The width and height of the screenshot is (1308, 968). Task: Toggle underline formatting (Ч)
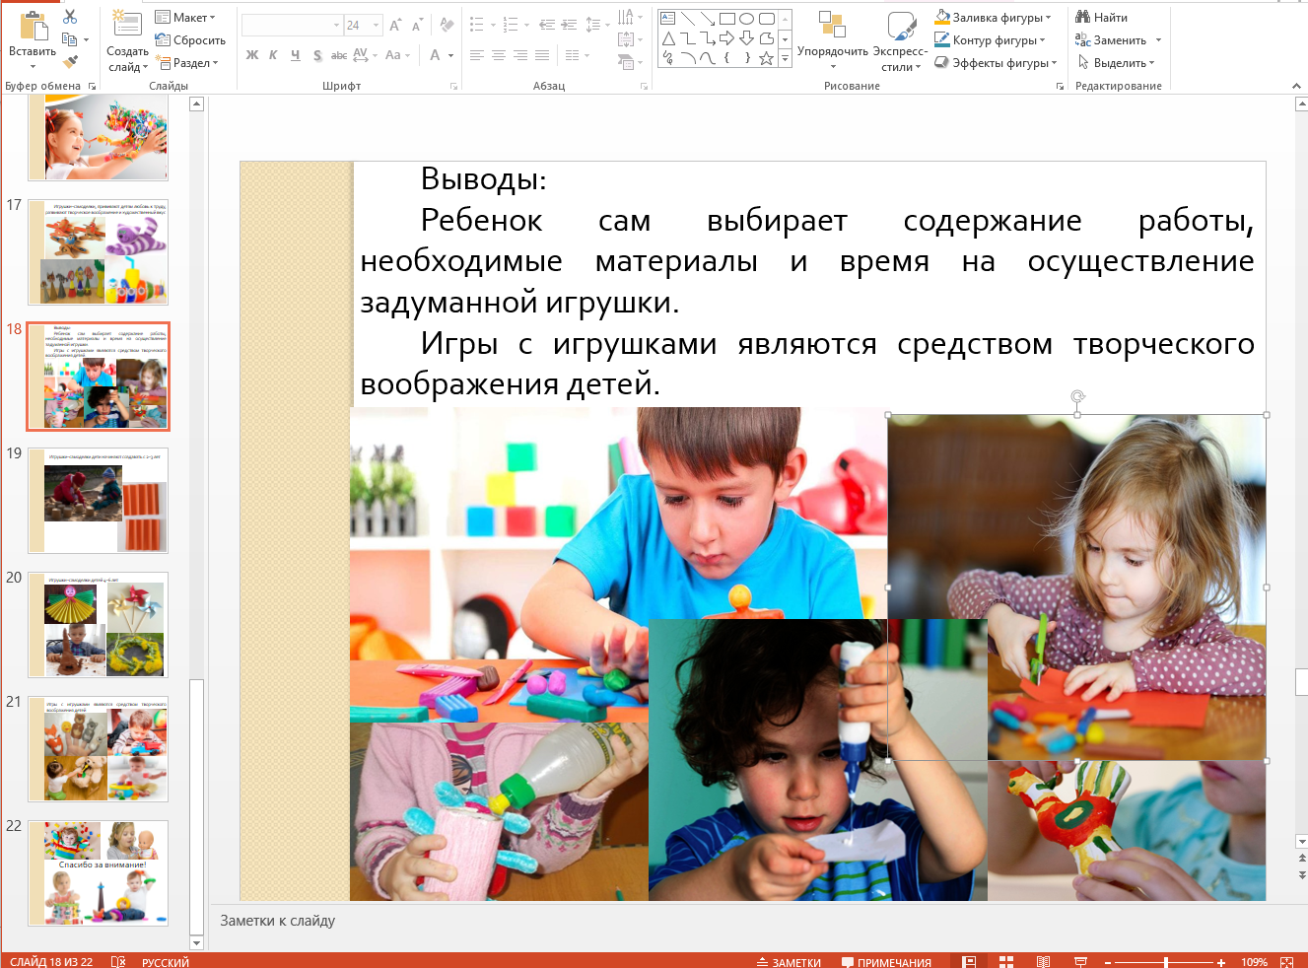tap(295, 55)
